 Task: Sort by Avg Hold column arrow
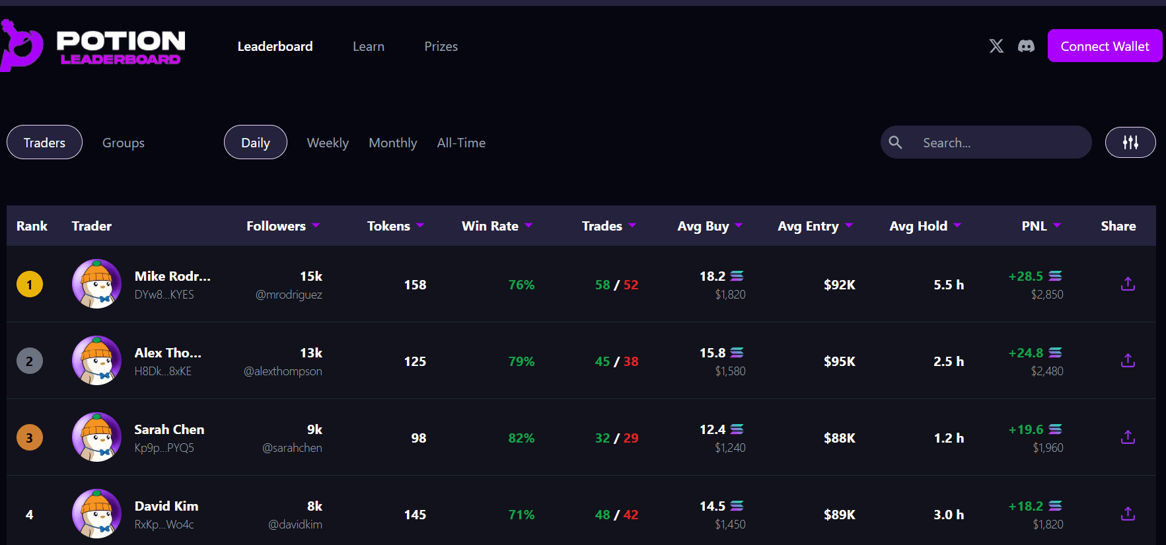[957, 225]
